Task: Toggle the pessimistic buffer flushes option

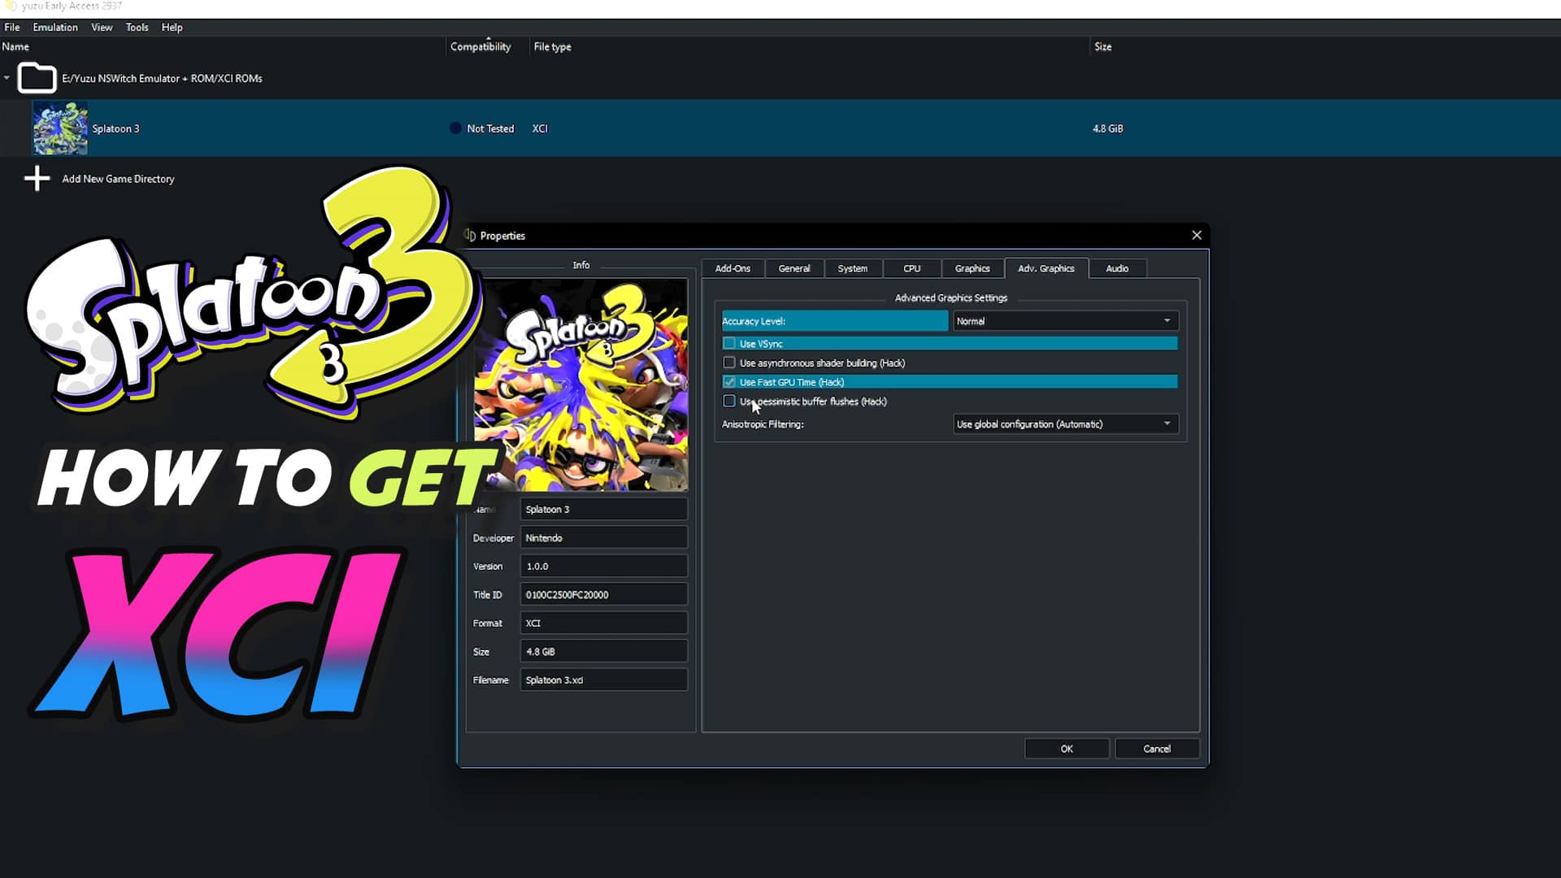Action: pos(729,401)
